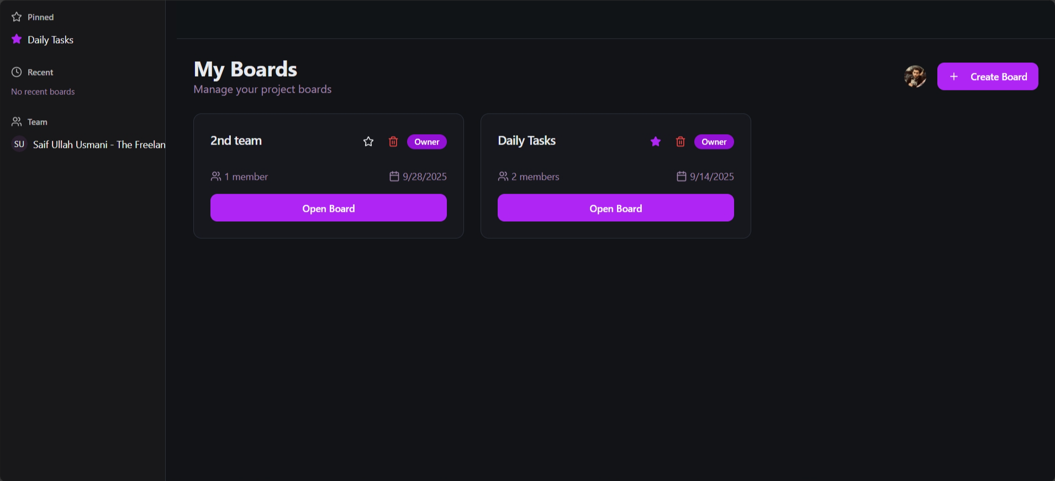Open the Daily Tasks board card
This screenshot has width=1055, height=481.
click(616, 208)
